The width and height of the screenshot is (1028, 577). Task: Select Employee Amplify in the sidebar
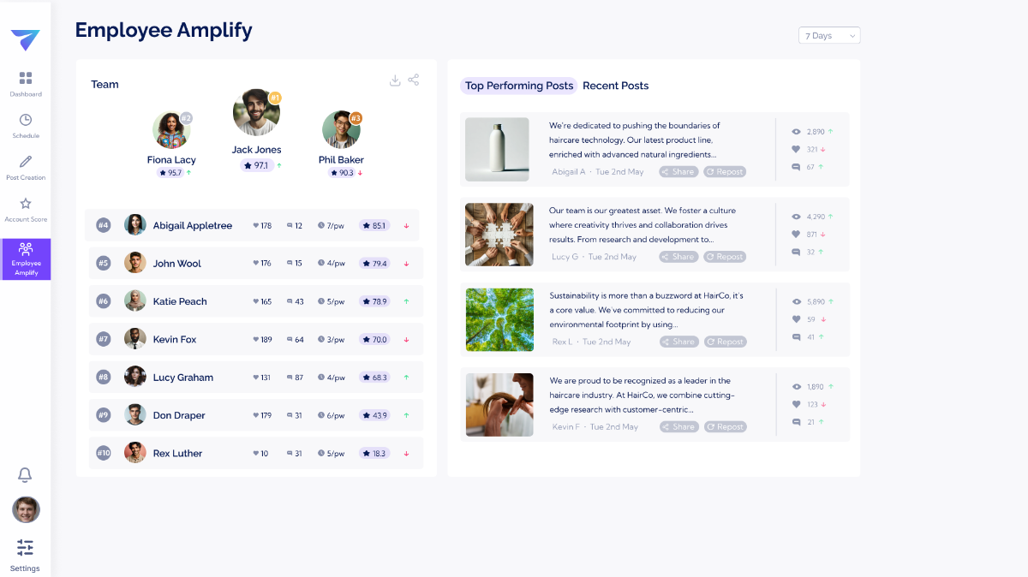point(26,259)
